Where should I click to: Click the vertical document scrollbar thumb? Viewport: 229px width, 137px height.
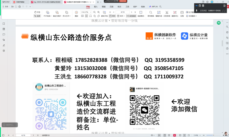coord(222,43)
